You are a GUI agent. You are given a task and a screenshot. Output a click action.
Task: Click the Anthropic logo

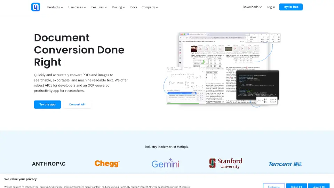[49, 164]
